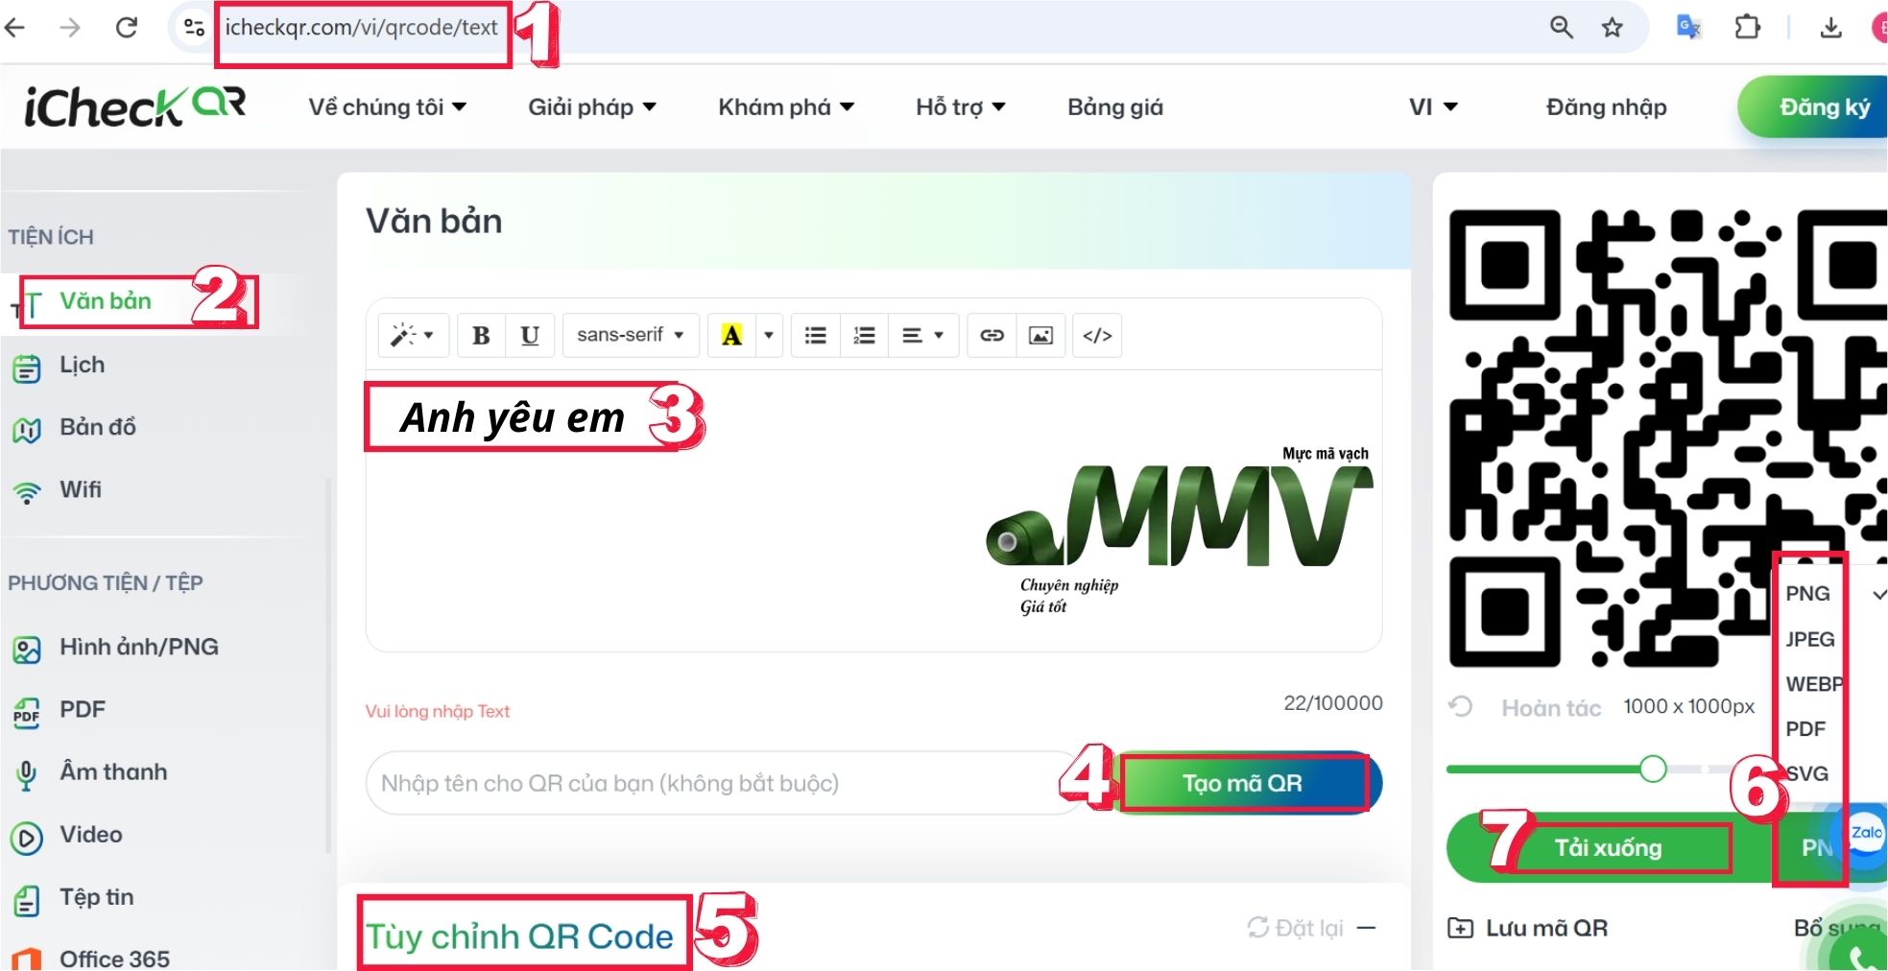Select Office 365 in the sidebar
Image resolution: width=1888 pixels, height=971 pixels.
113,958
